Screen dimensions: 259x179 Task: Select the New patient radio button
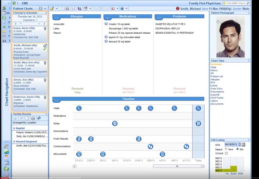(226, 149)
